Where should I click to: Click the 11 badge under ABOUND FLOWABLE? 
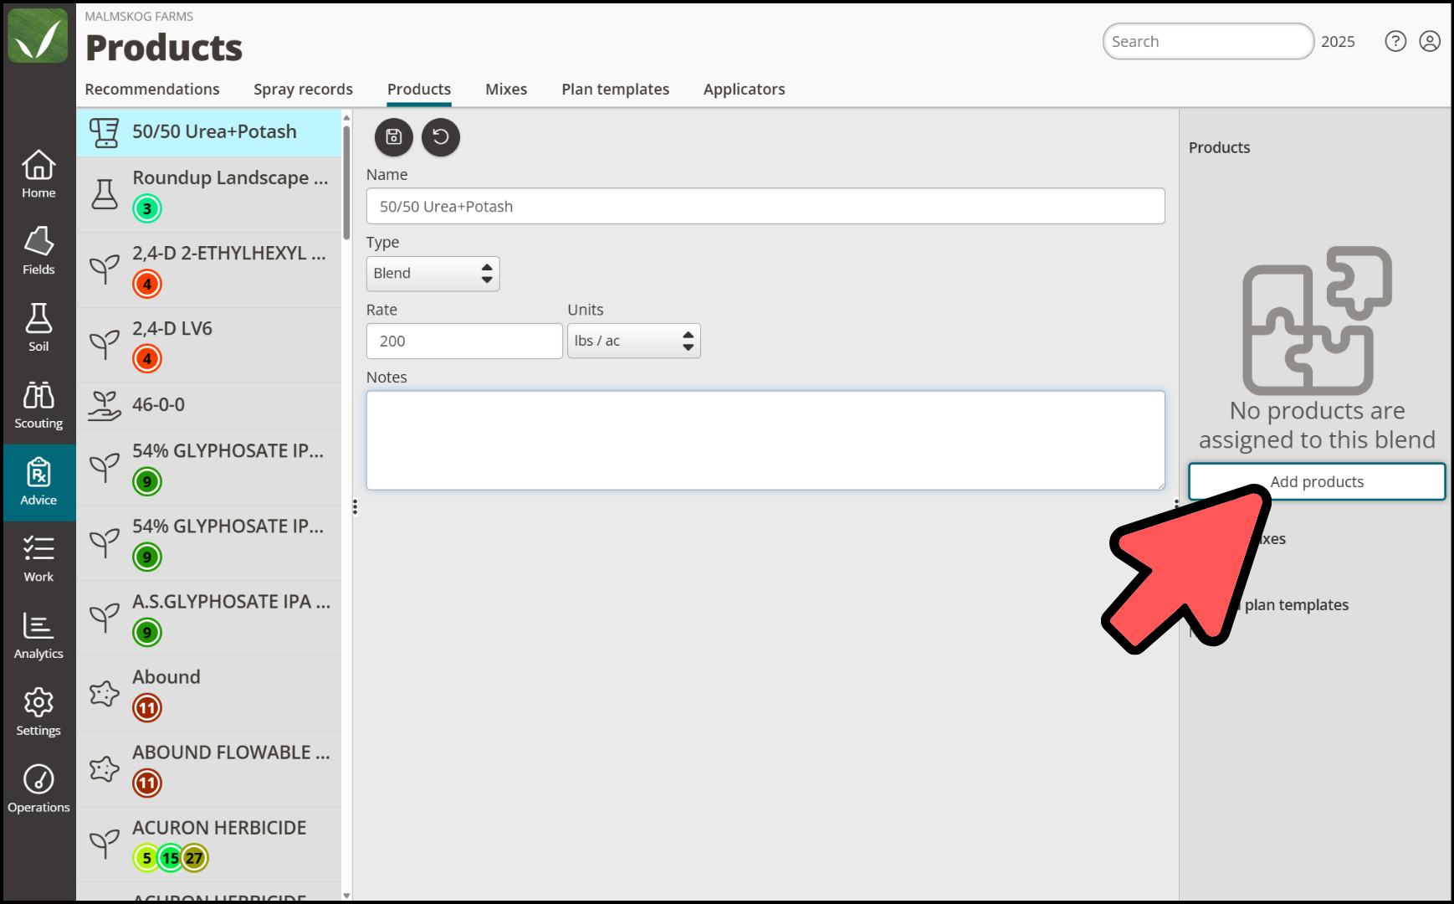click(x=147, y=783)
